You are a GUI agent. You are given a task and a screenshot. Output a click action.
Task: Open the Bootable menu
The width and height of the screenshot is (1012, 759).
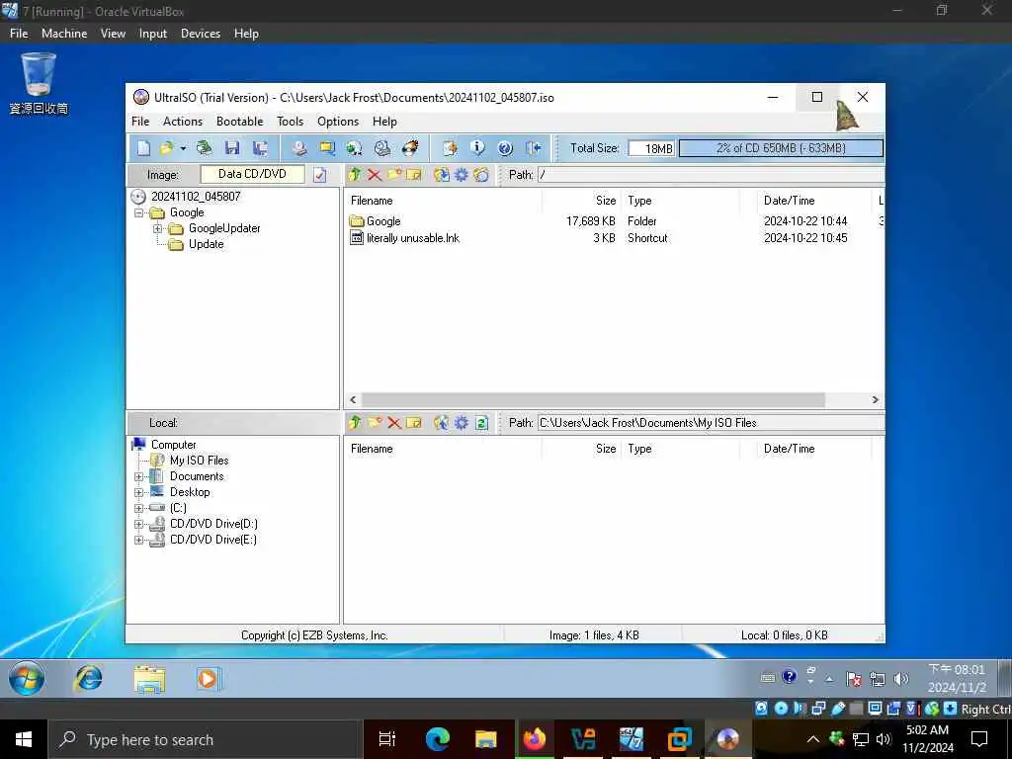coord(239,122)
